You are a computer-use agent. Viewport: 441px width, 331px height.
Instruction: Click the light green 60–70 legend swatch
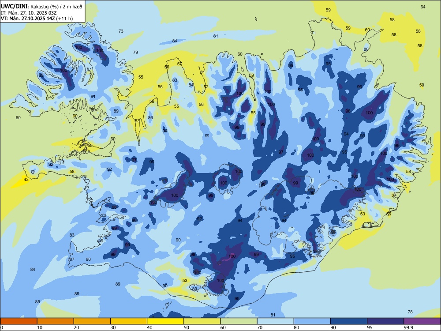pos(239,321)
